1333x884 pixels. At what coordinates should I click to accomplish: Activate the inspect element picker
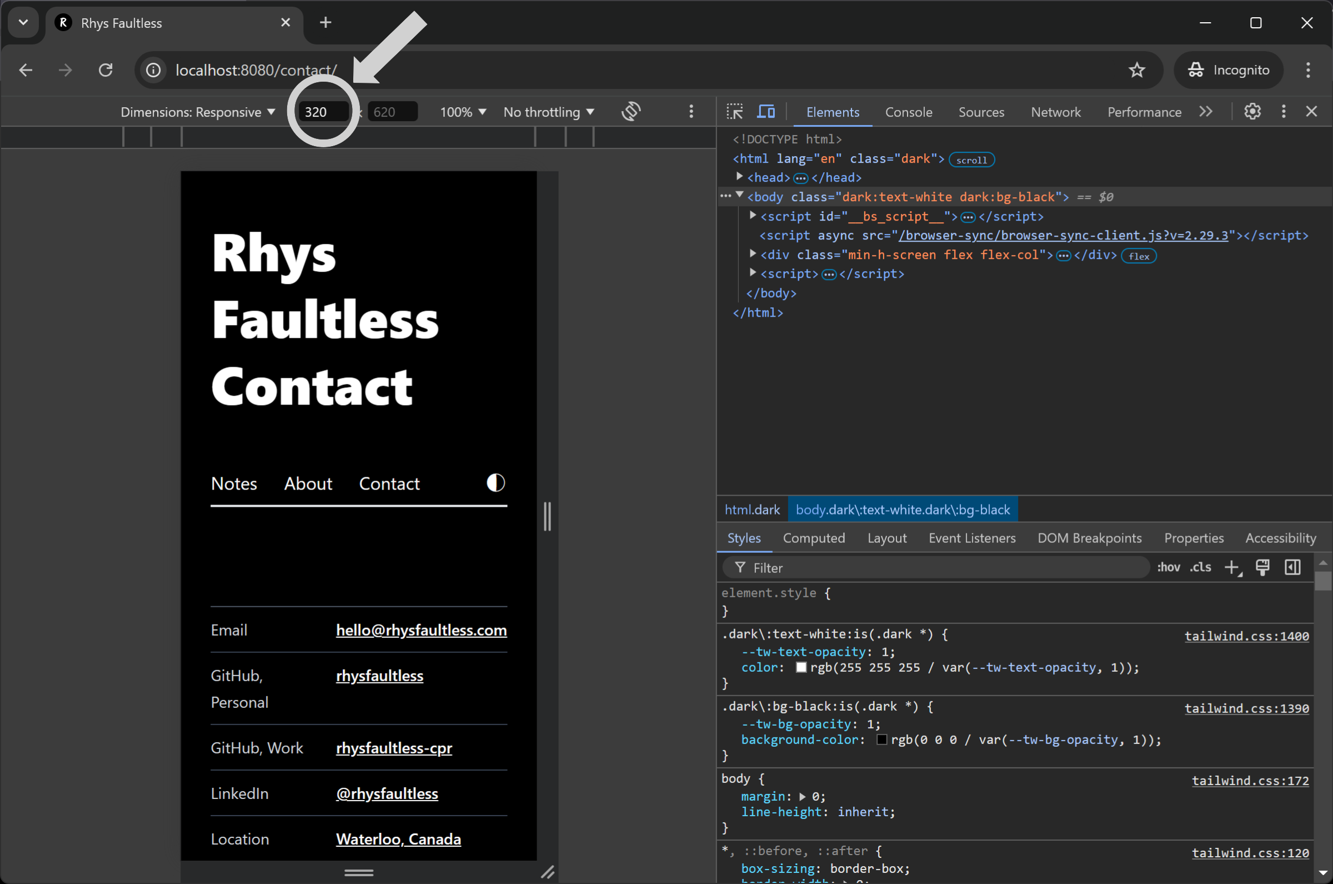coord(734,112)
